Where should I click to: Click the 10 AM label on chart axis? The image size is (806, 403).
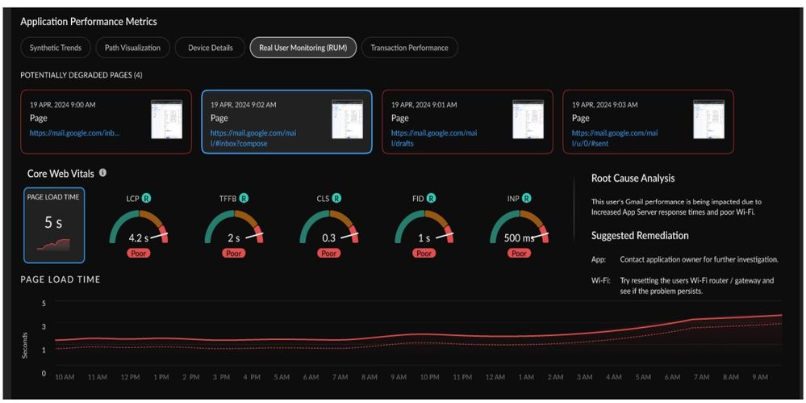tap(65, 377)
